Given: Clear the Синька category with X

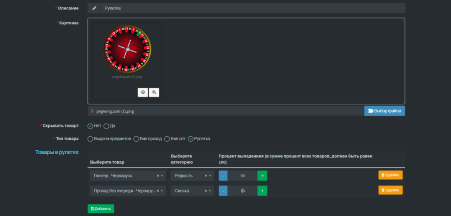Looking at the screenshot, I should click(x=206, y=191).
